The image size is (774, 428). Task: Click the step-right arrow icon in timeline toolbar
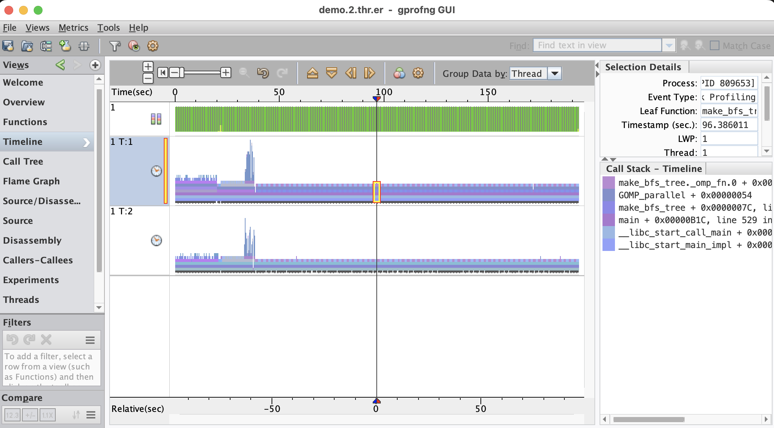pos(369,73)
